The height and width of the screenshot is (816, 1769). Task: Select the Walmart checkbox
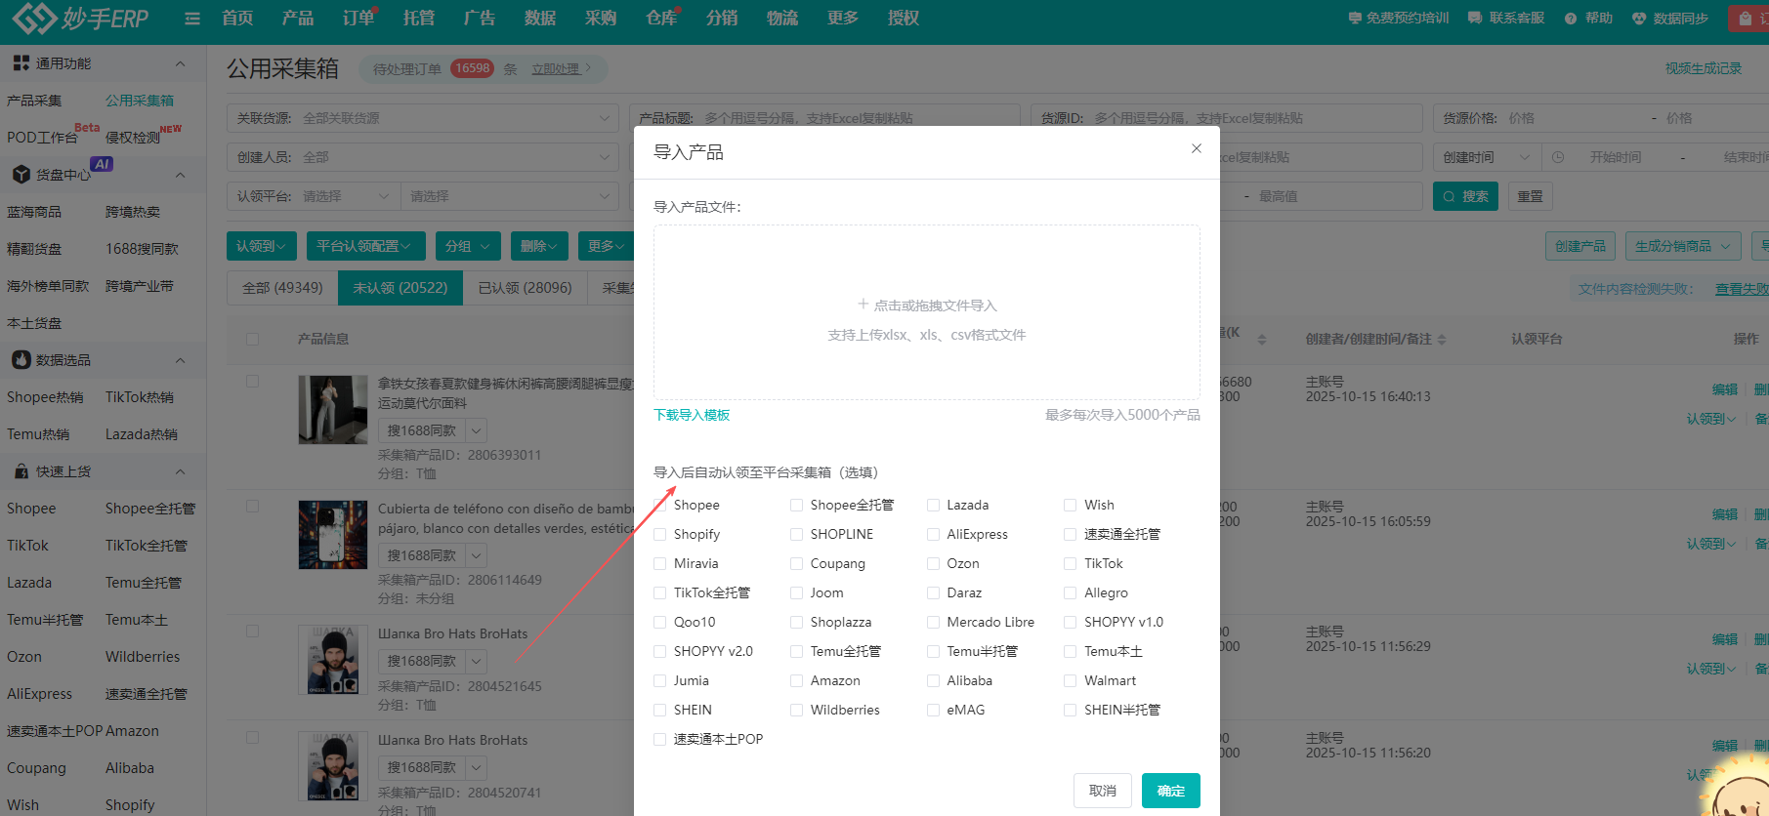click(1071, 680)
